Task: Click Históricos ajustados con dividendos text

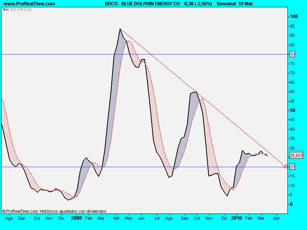Action: [73, 211]
